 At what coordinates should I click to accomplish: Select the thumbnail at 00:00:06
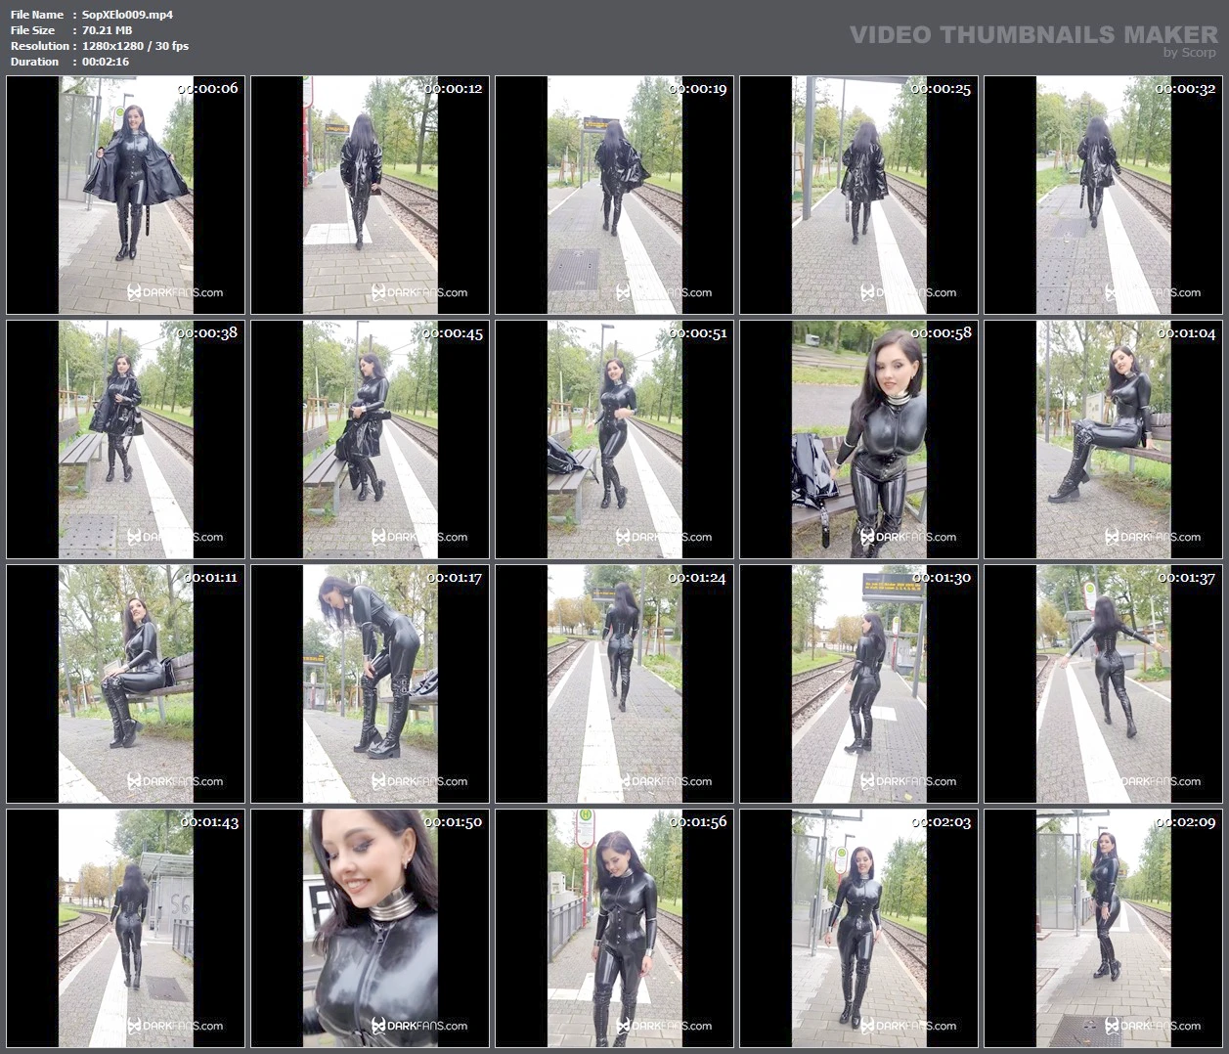point(125,195)
